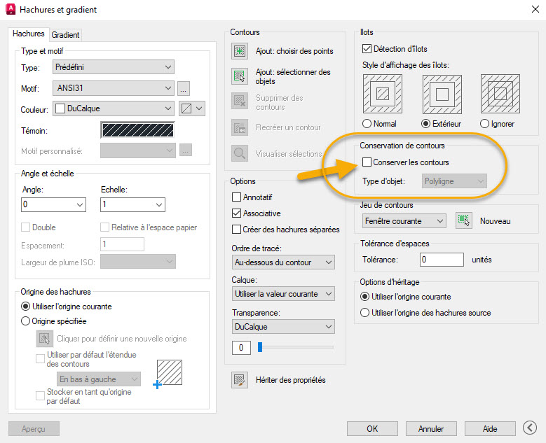Expand the 'Ordre de tracé' dropdown
This screenshot has height=443, width=546.
pos(282,262)
